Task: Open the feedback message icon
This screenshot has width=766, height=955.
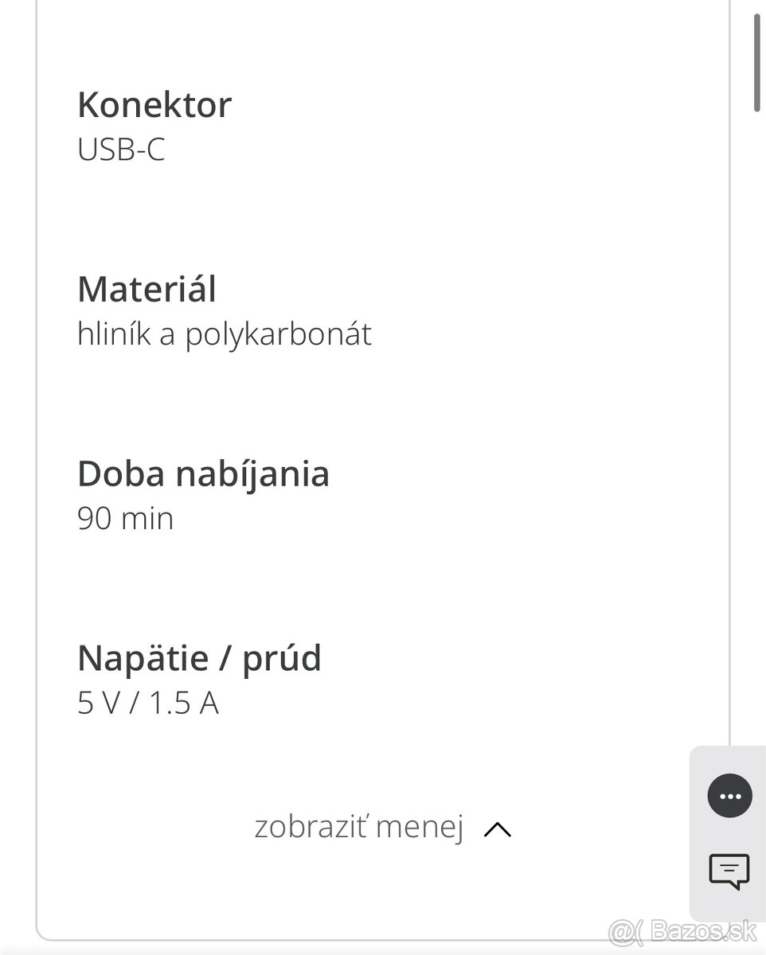Action: pyautogui.click(x=729, y=871)
